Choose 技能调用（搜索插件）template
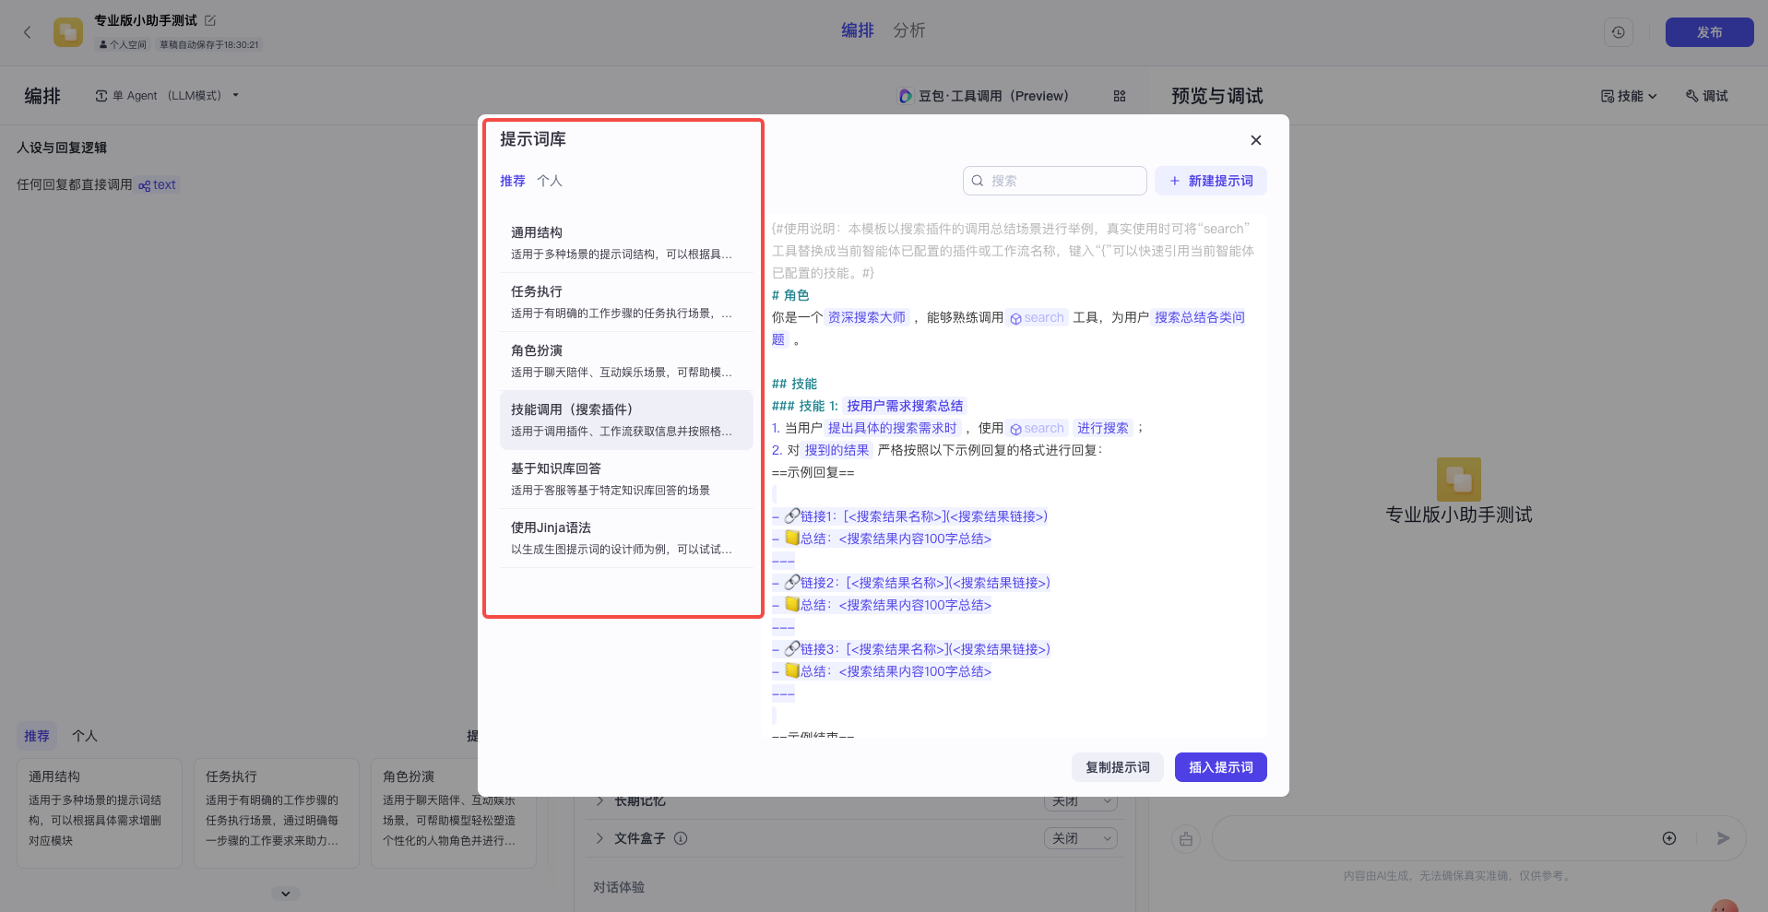1768x912 pixels. point(626,420)
